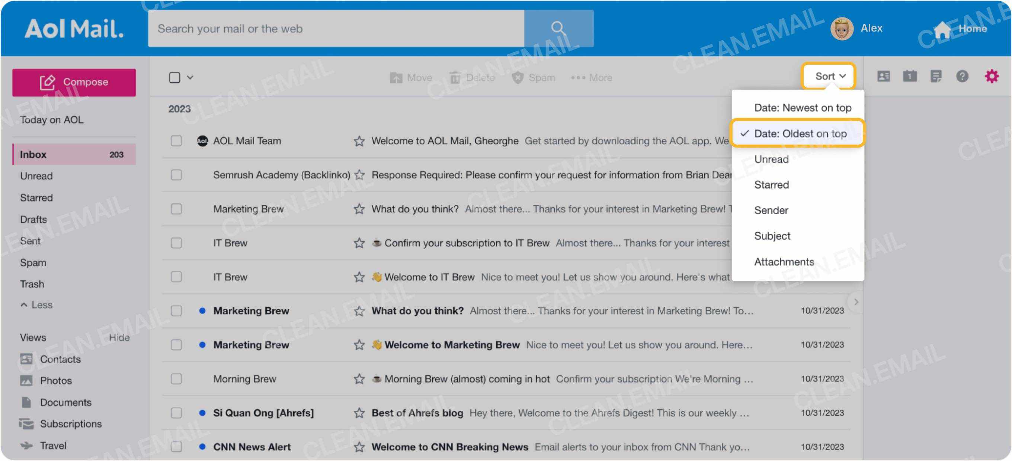Open AOL Mail settings gear
The image size is (1012, 461).
[x=993, y=77]
